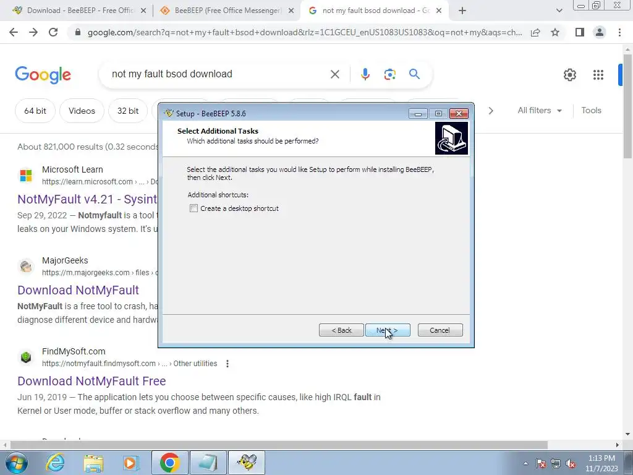
Task: Cancel the BeeBEEP installation
Action: tap(440, 330)
